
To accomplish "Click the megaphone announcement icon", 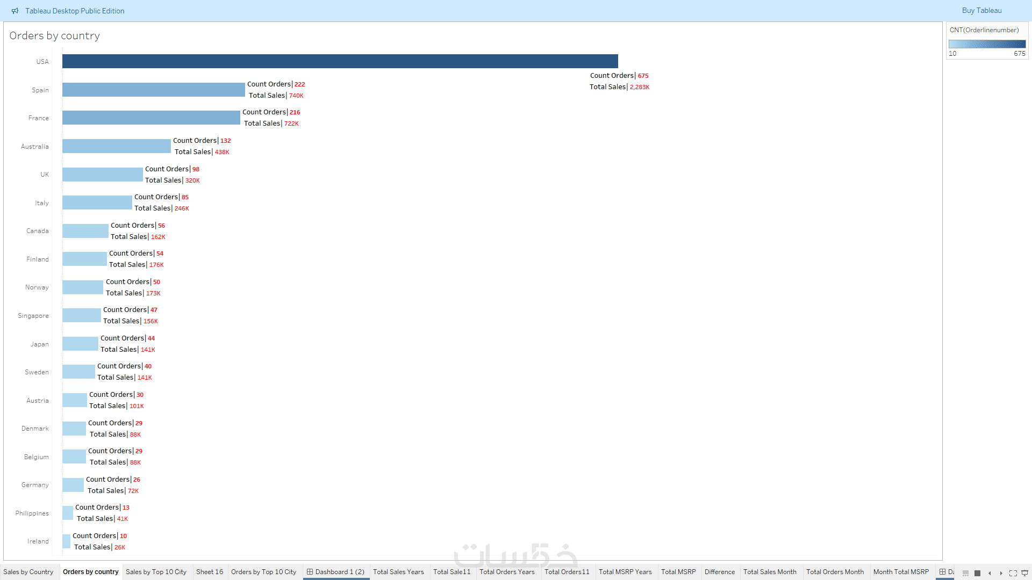I will (x=15, y=11).
